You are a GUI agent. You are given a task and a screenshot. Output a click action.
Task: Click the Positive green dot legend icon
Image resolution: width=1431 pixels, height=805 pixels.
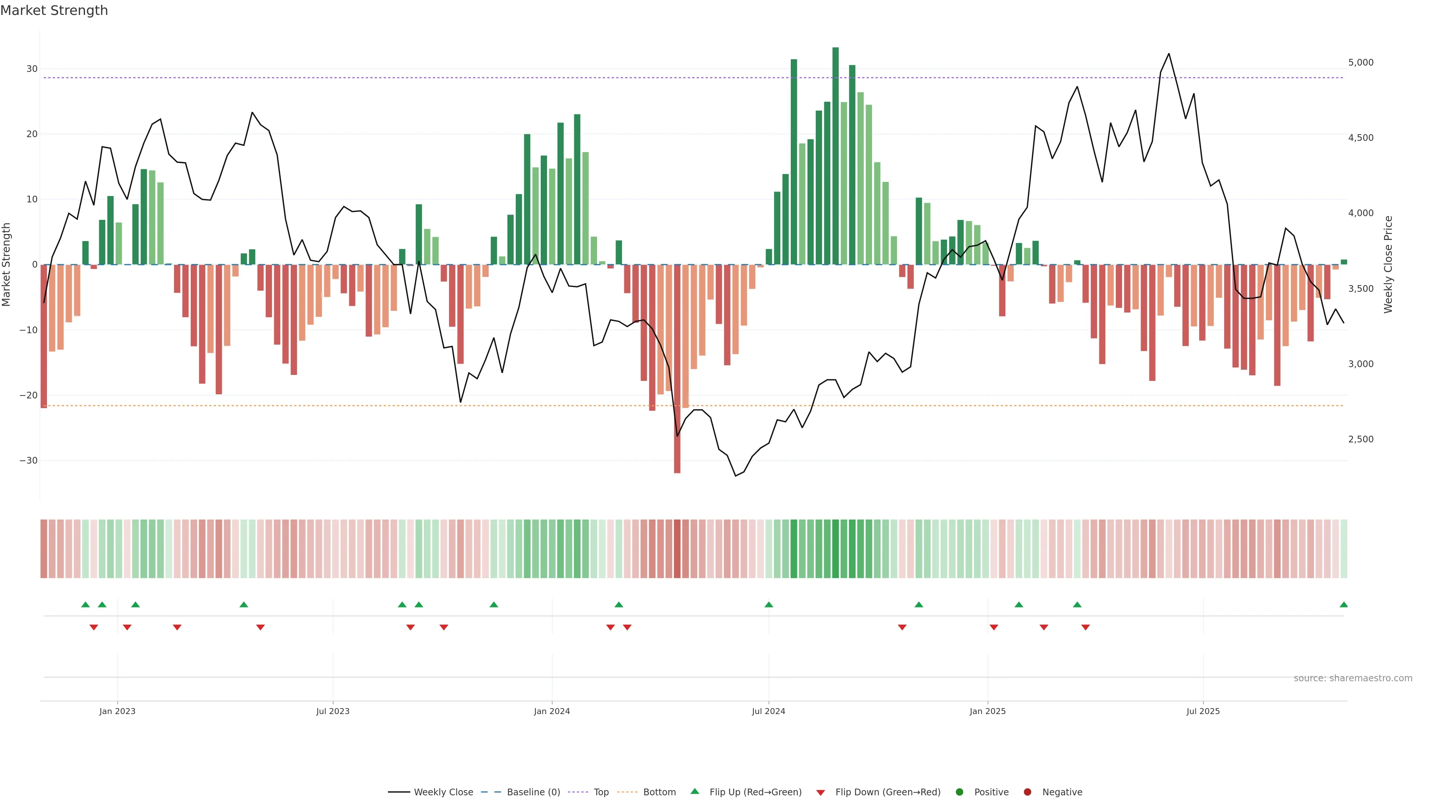pos(959,792)
